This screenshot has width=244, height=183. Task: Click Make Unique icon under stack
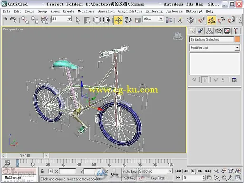[x=216, y=80]
